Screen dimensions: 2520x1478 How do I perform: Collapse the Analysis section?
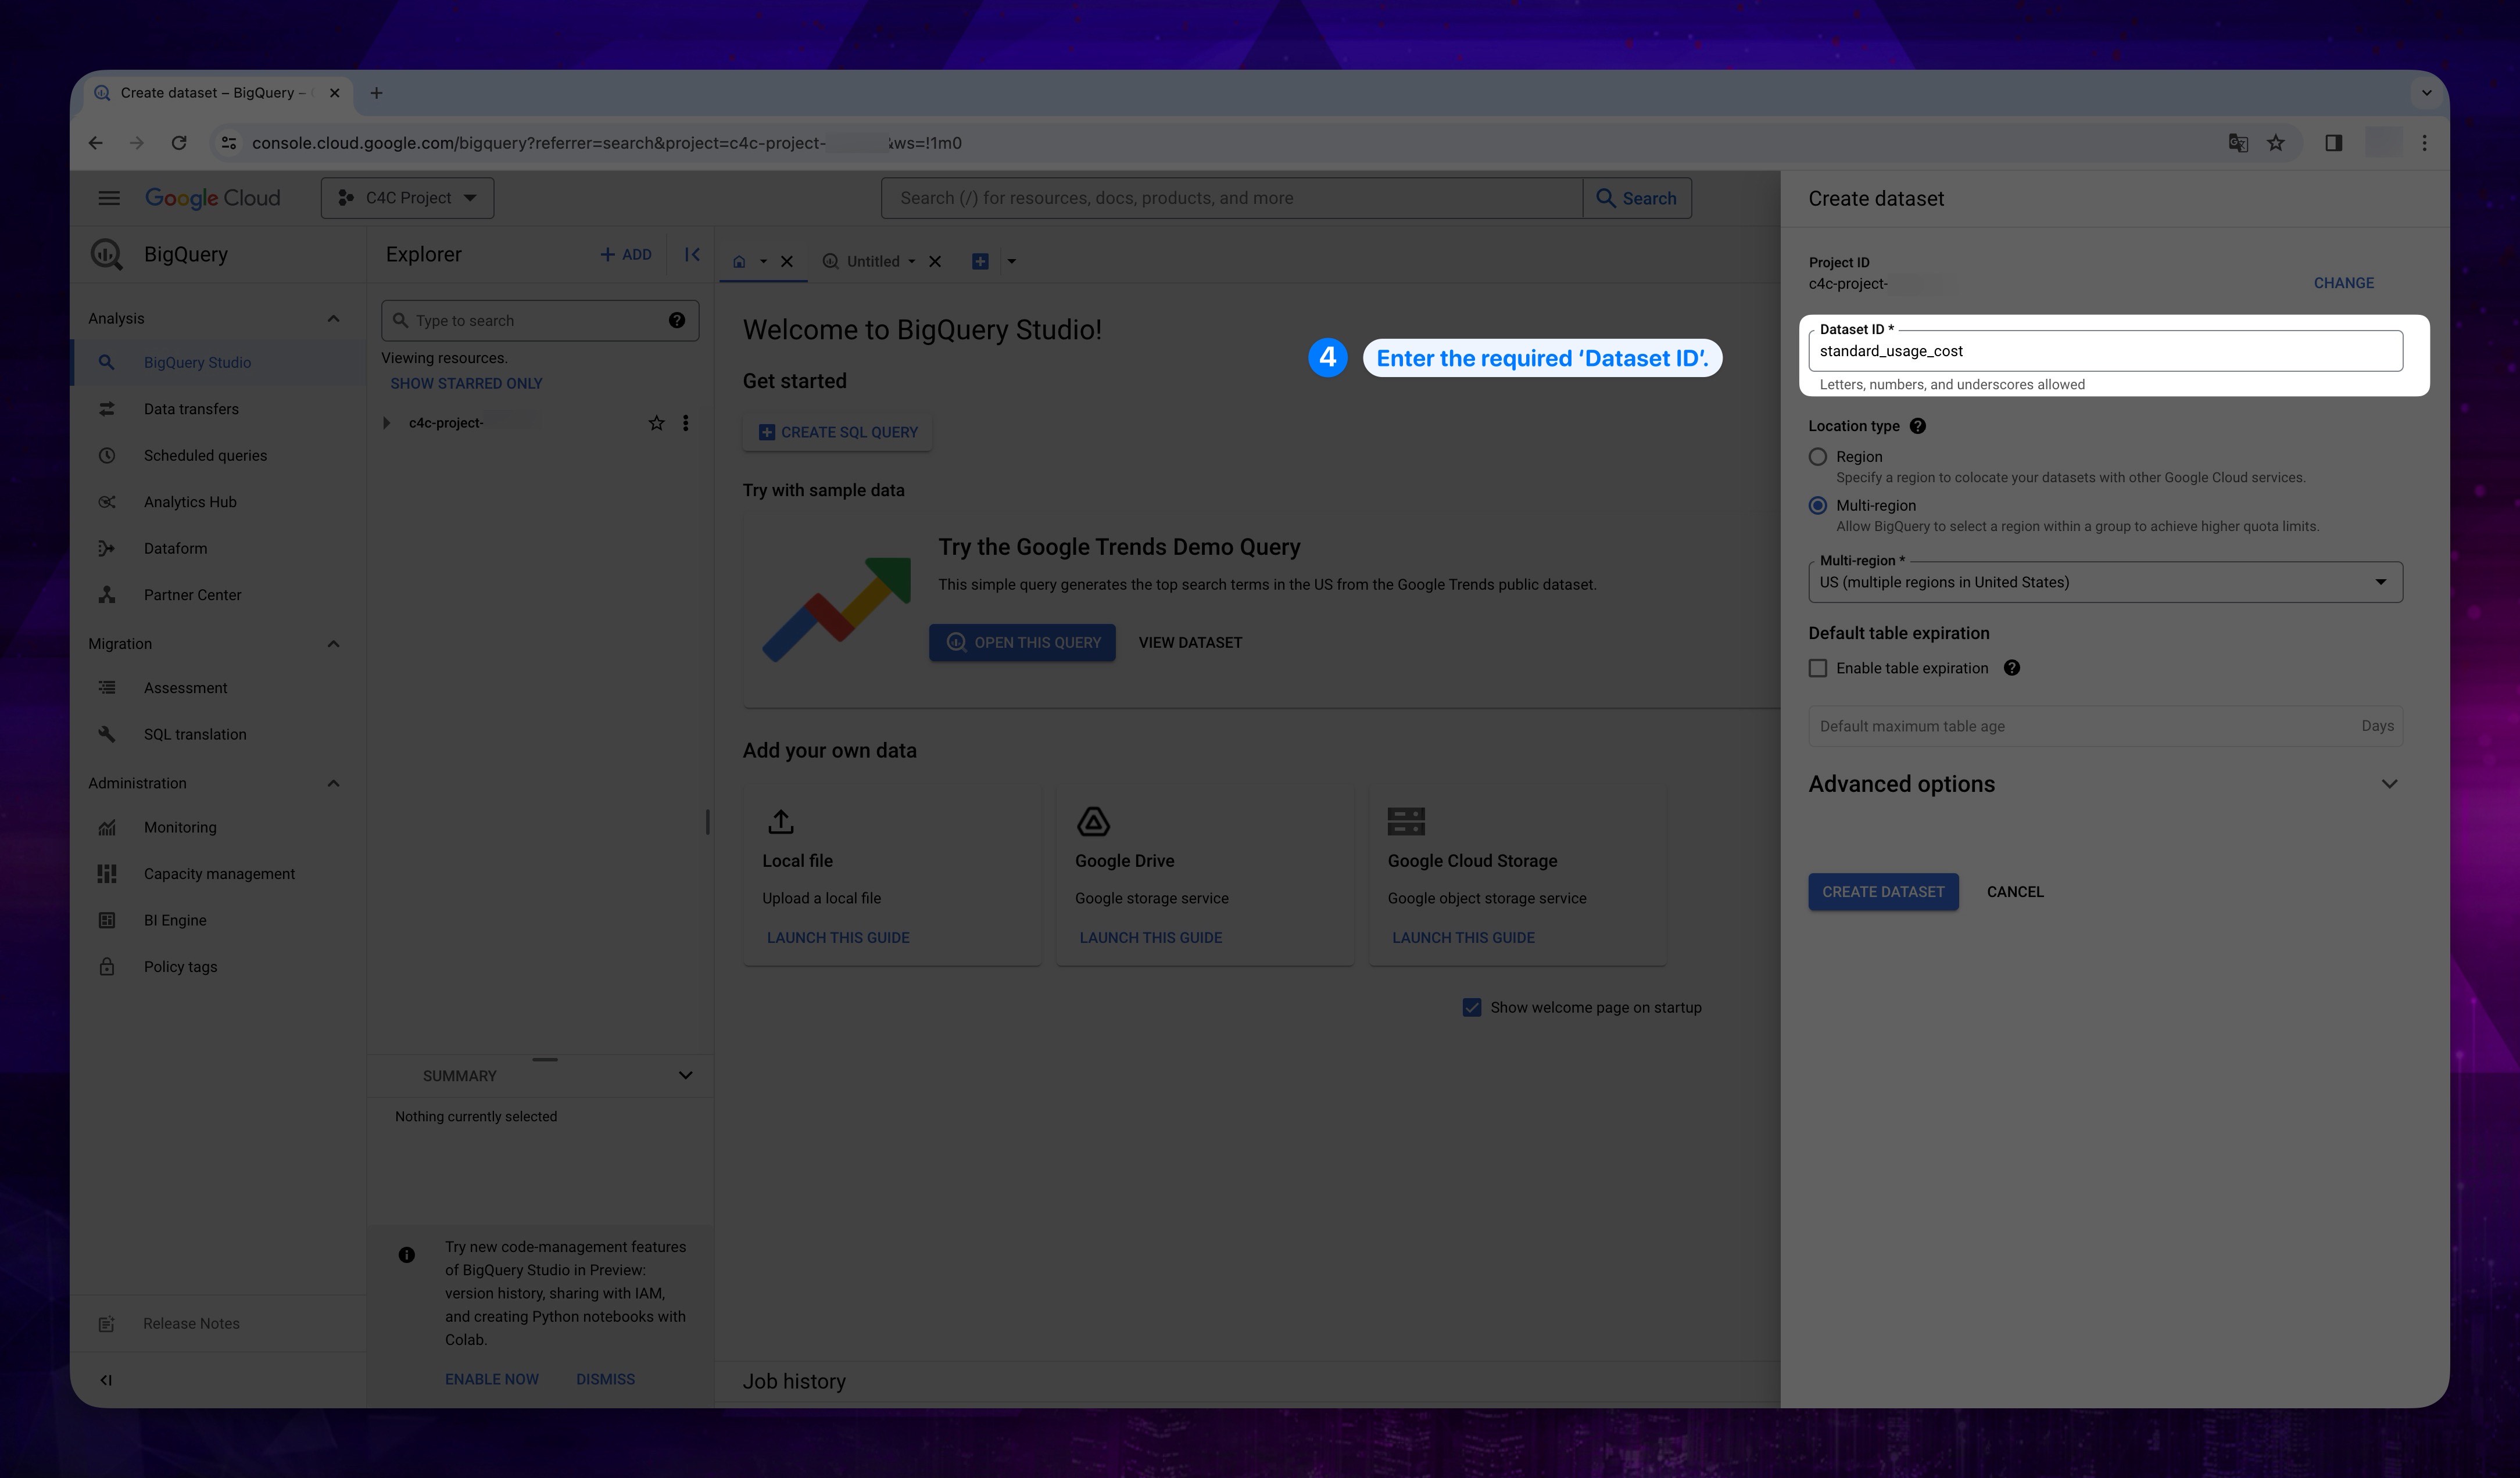pyautogui.click(x=333, y=319)
